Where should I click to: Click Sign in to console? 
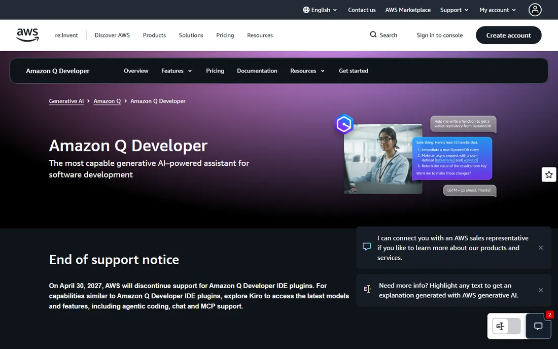(439, 35)
